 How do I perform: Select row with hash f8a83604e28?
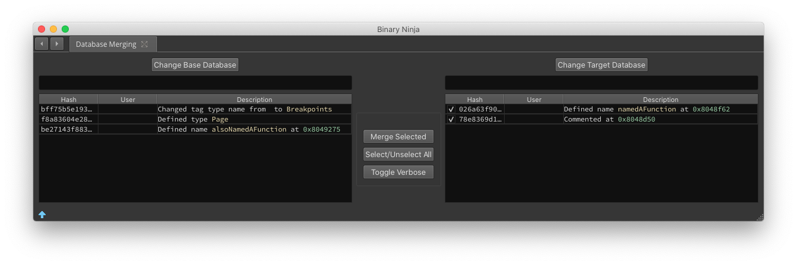tap(195, 119)
